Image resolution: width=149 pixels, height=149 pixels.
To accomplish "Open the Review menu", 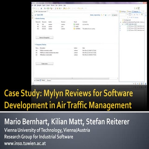I will point(53,5).
